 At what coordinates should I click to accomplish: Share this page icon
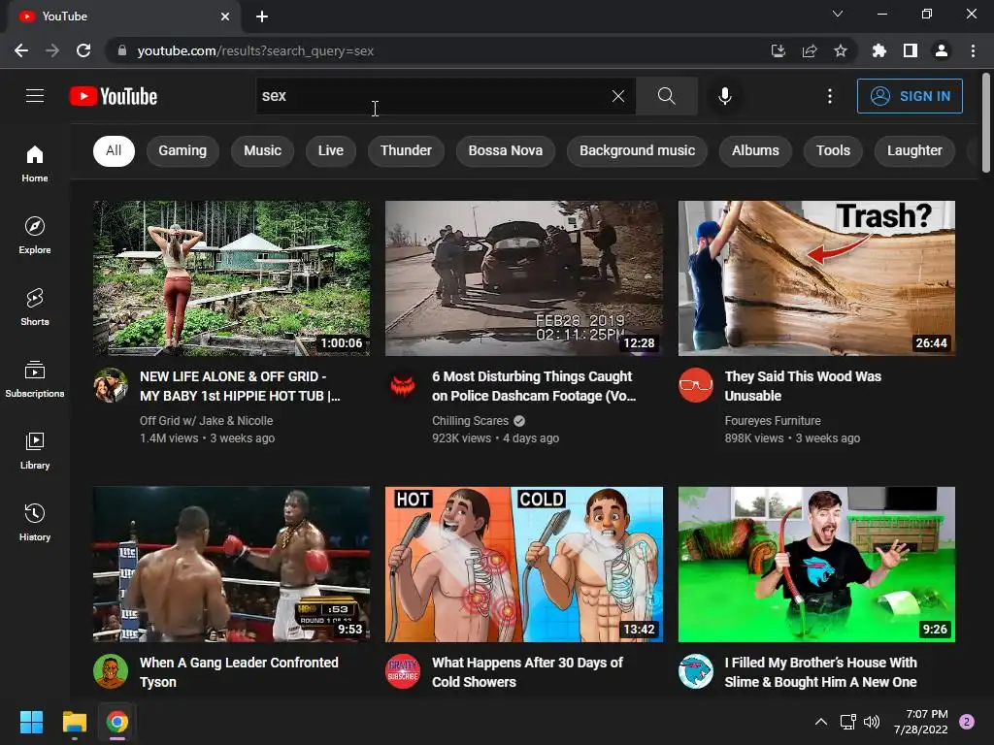coord(810,50)
